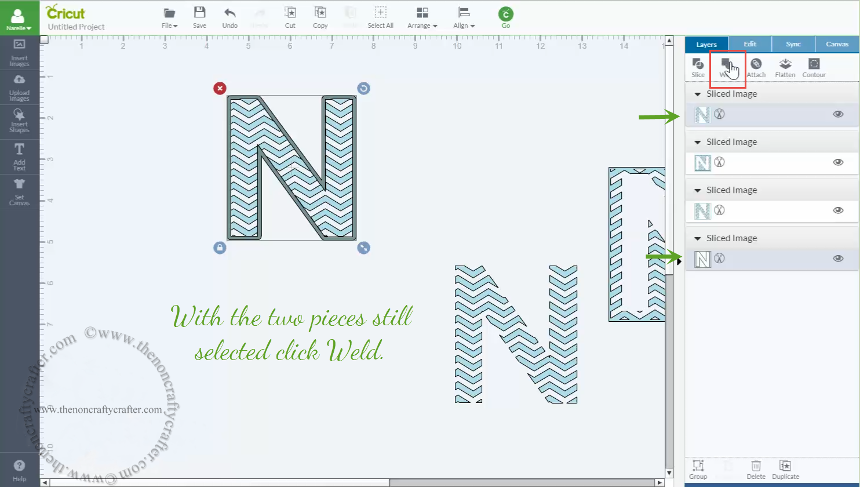Viewport: 860px width, 487px height.
Task: Select the Attach tool
Action: click(756, 67)
